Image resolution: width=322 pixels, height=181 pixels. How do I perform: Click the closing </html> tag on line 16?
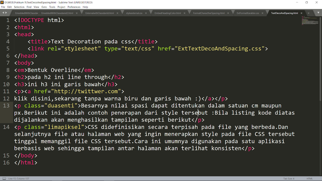click(26, 163)
